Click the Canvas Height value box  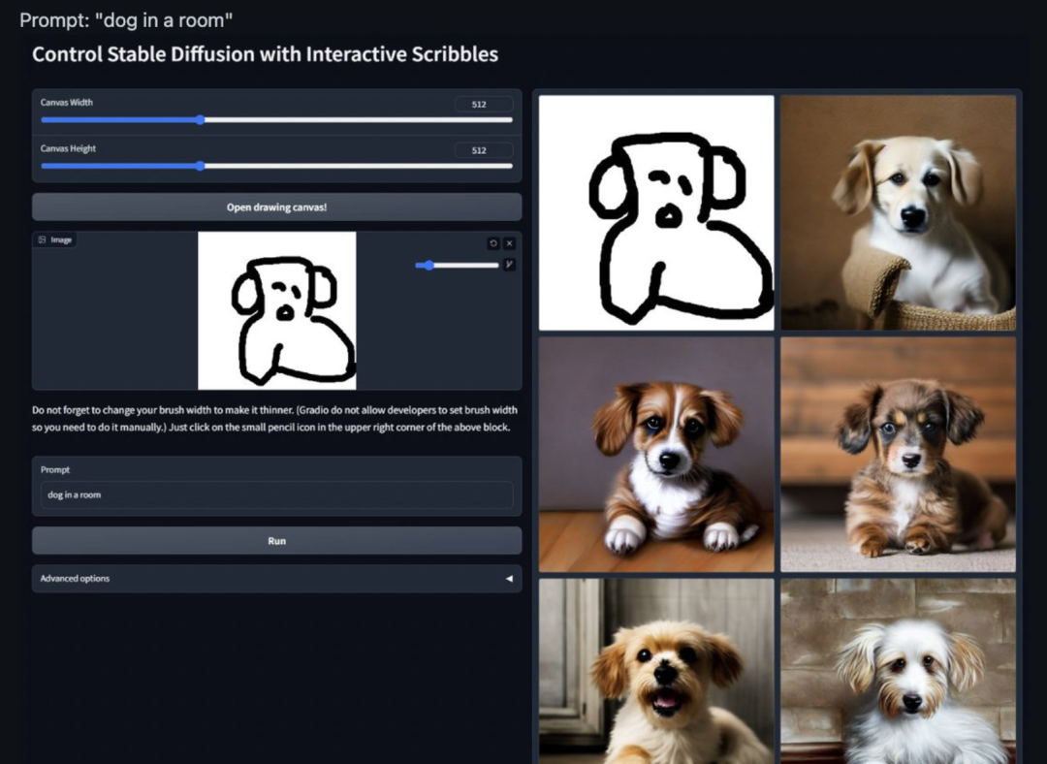coord(484,150)
